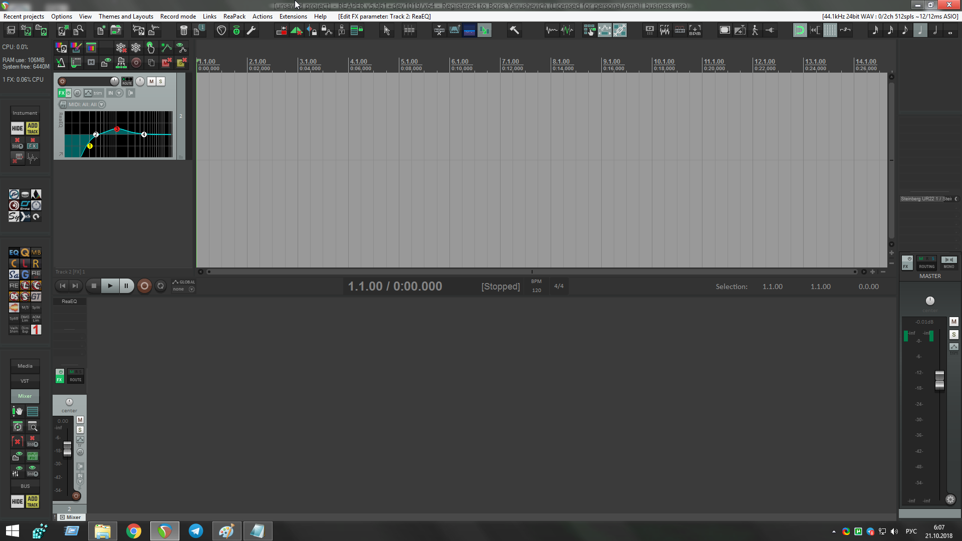The image size is (962, 541).
Task: Mute track 2 in track panel
Action: tap(151, 81)
